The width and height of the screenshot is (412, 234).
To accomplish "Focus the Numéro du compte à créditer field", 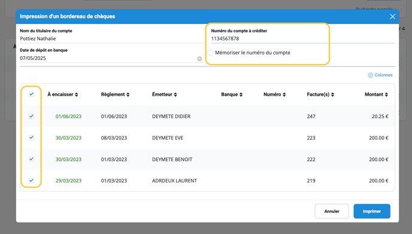I will 302,39.
